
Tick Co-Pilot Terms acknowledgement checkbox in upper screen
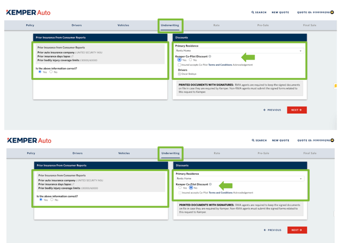click(179, 65)
